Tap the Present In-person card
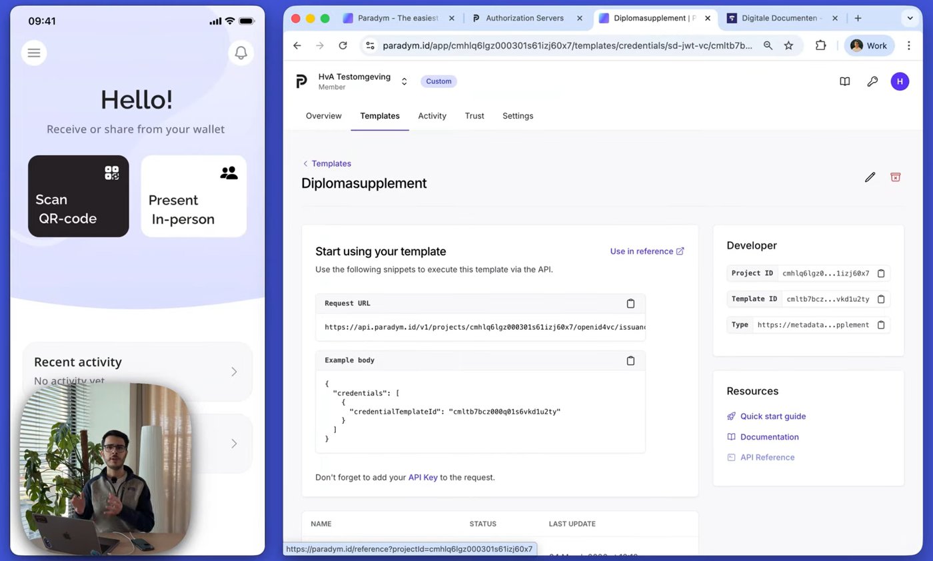 coord(194,196)
